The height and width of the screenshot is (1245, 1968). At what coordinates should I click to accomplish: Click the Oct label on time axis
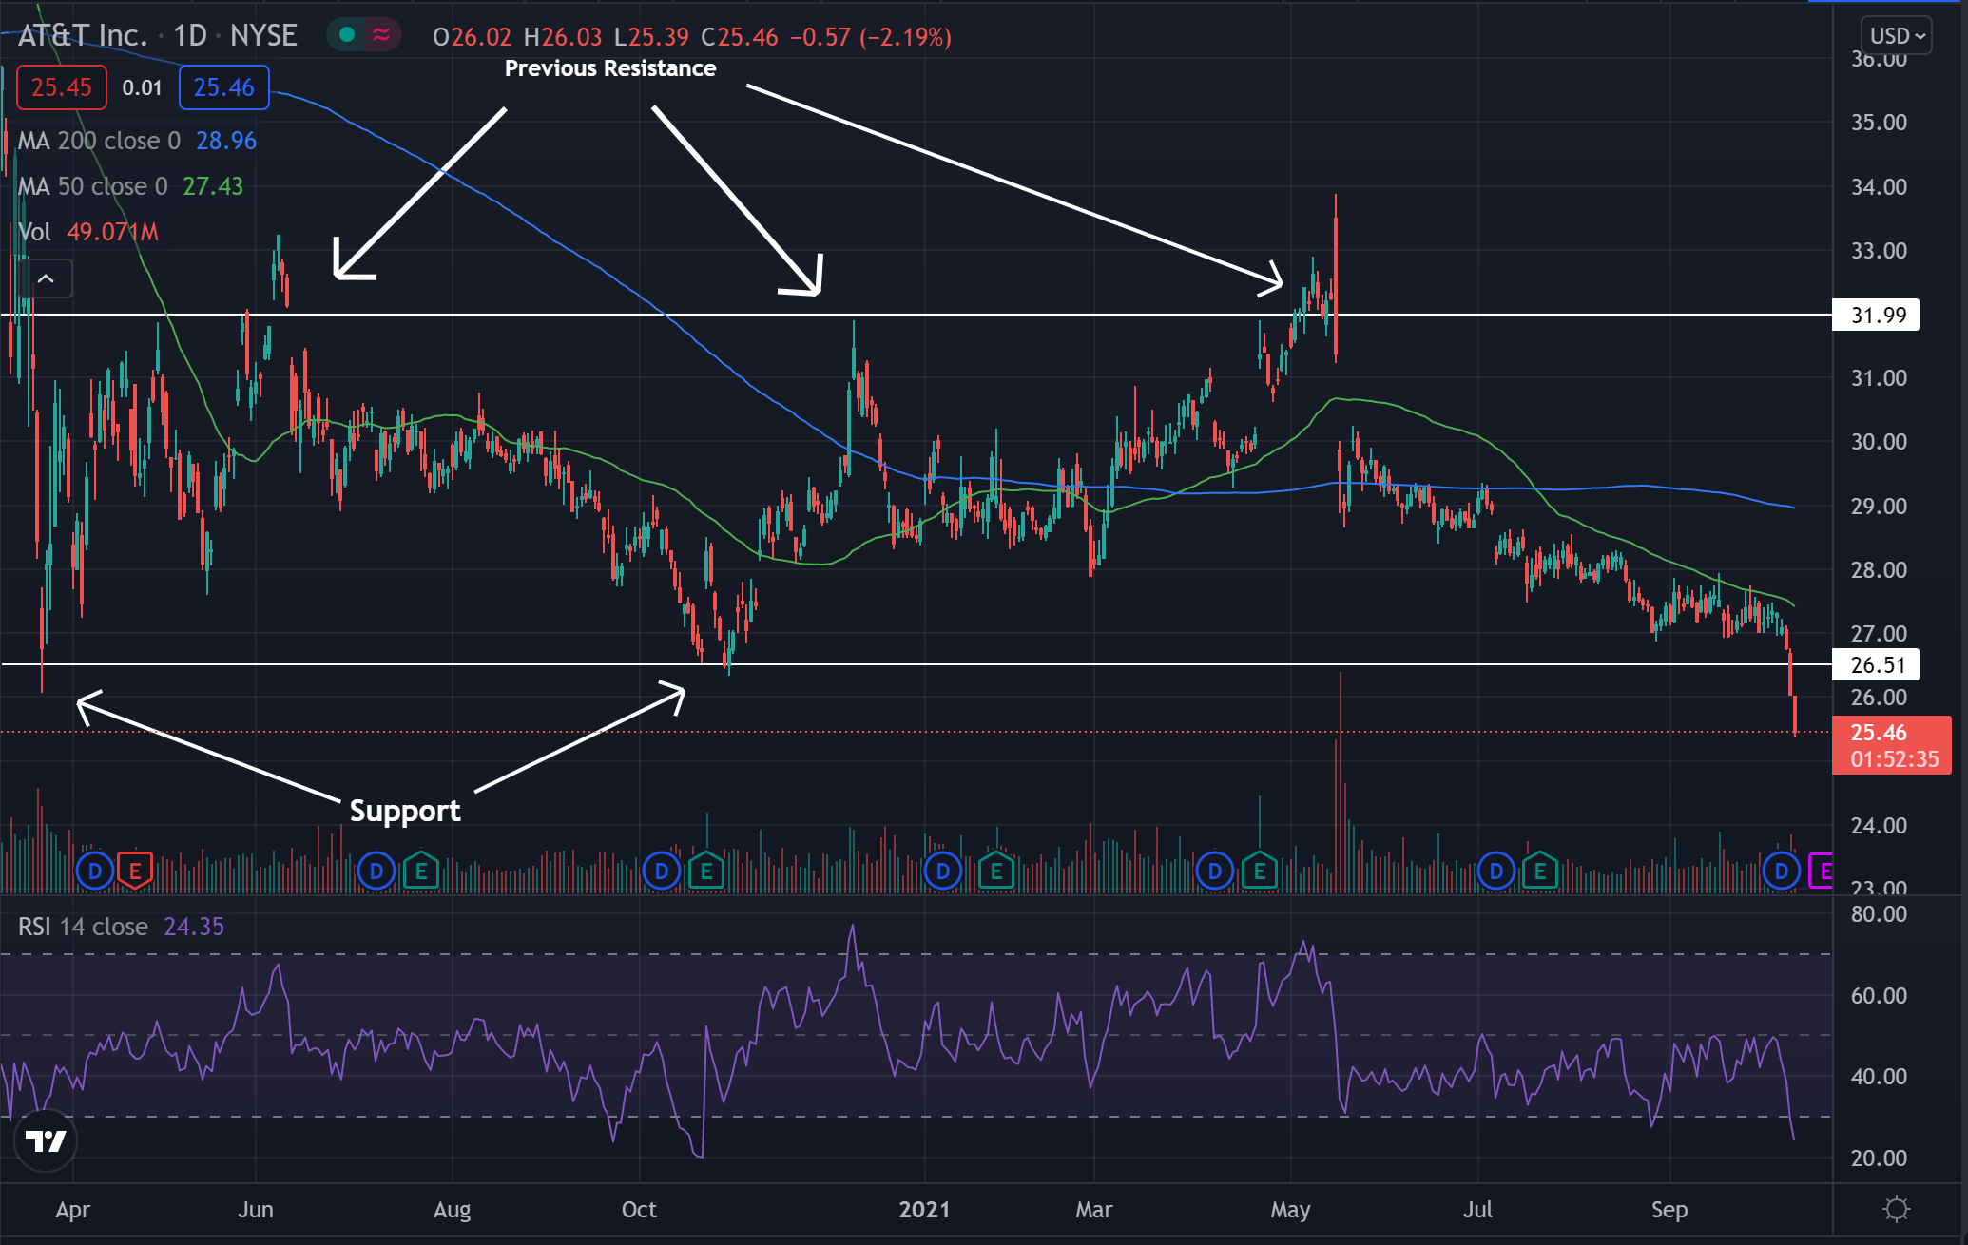[639, 1210]
